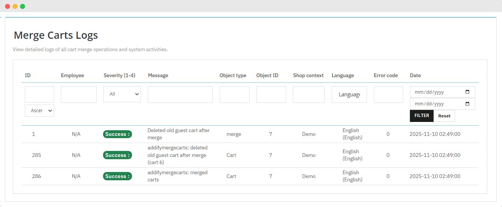Viewport: 502px width, 207px height.
Task: Open the ascending sort order dropdown
Action: click(39, 111)
